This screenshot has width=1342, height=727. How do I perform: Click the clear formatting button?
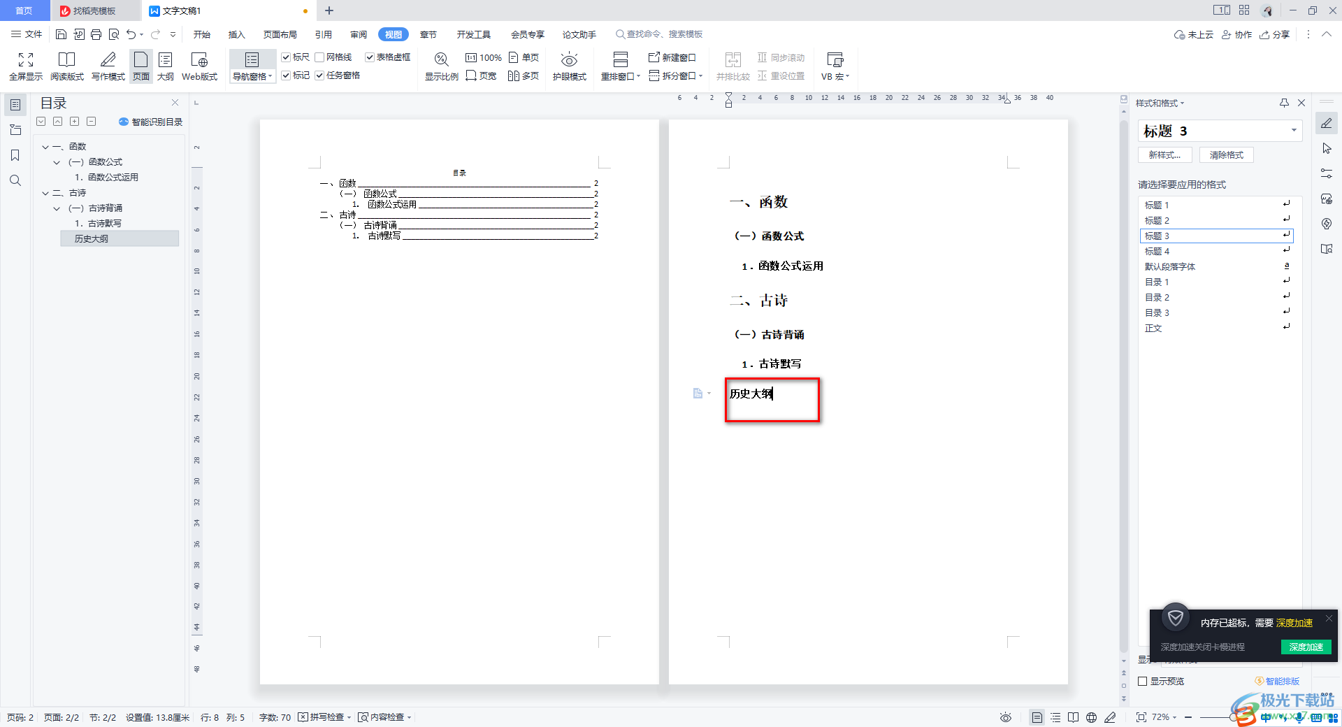pyautogui.click(x=1227, y=155)
